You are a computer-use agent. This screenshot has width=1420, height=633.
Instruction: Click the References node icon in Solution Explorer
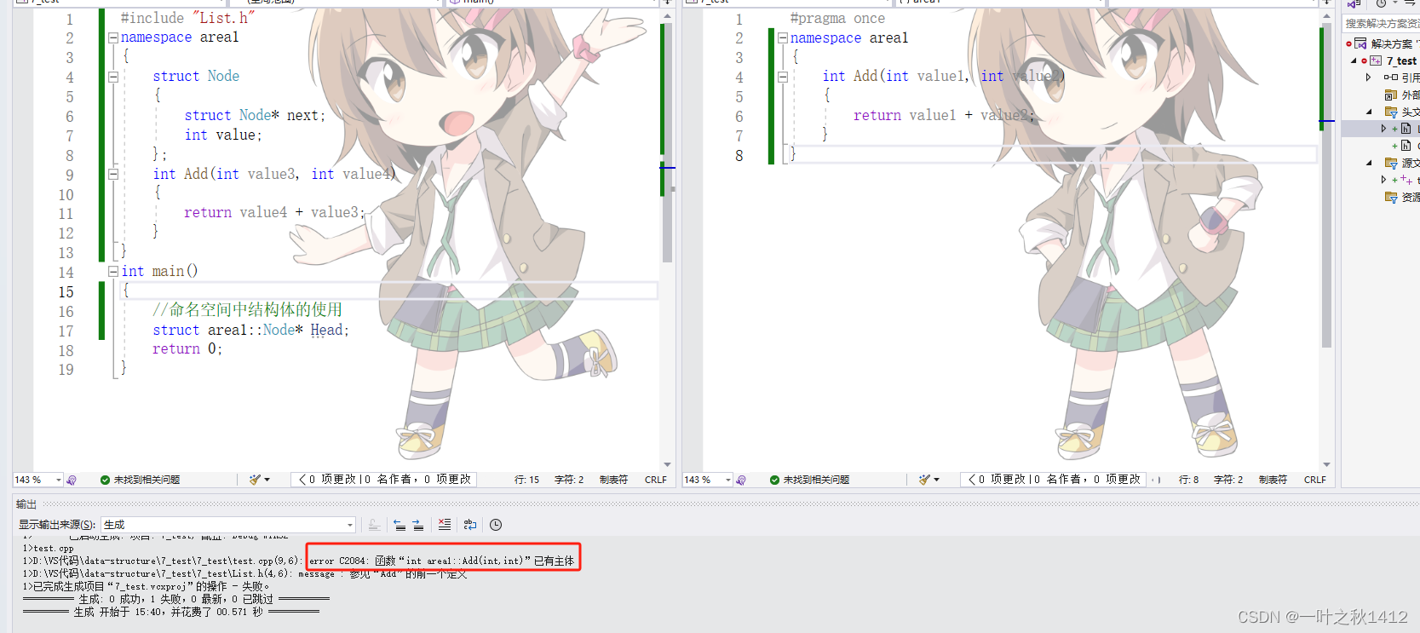click(1390, 78)
